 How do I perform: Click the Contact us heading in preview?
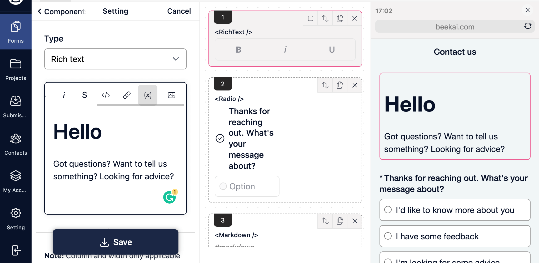click(455, 52)
